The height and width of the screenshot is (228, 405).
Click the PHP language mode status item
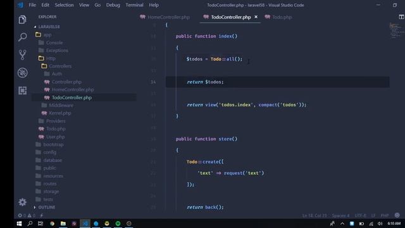[x=385, y=215]
